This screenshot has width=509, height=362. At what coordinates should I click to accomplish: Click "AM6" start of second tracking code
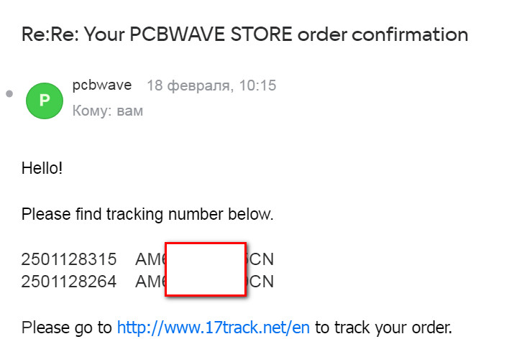150,282
